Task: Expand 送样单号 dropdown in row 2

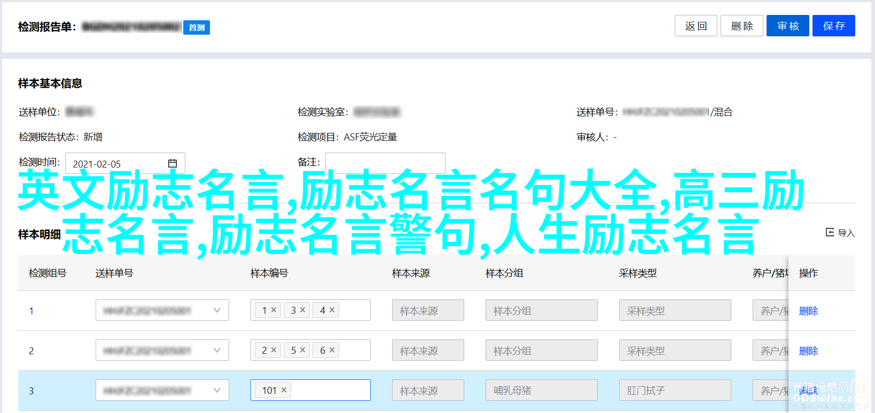Action: pyautogui.click(x=217, y=350)
